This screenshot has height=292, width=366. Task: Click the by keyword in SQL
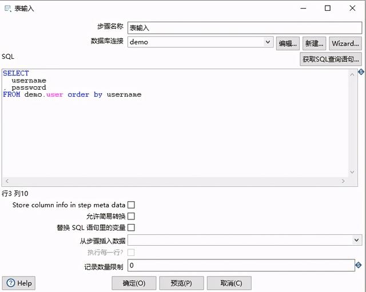(x=98, y=95)
